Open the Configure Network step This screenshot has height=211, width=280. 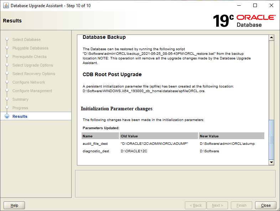click(28, 82)
